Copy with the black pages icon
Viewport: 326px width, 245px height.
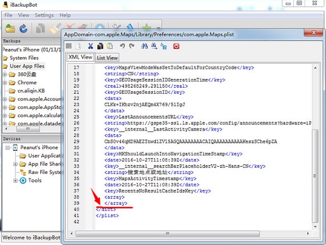tap(100, 46)
